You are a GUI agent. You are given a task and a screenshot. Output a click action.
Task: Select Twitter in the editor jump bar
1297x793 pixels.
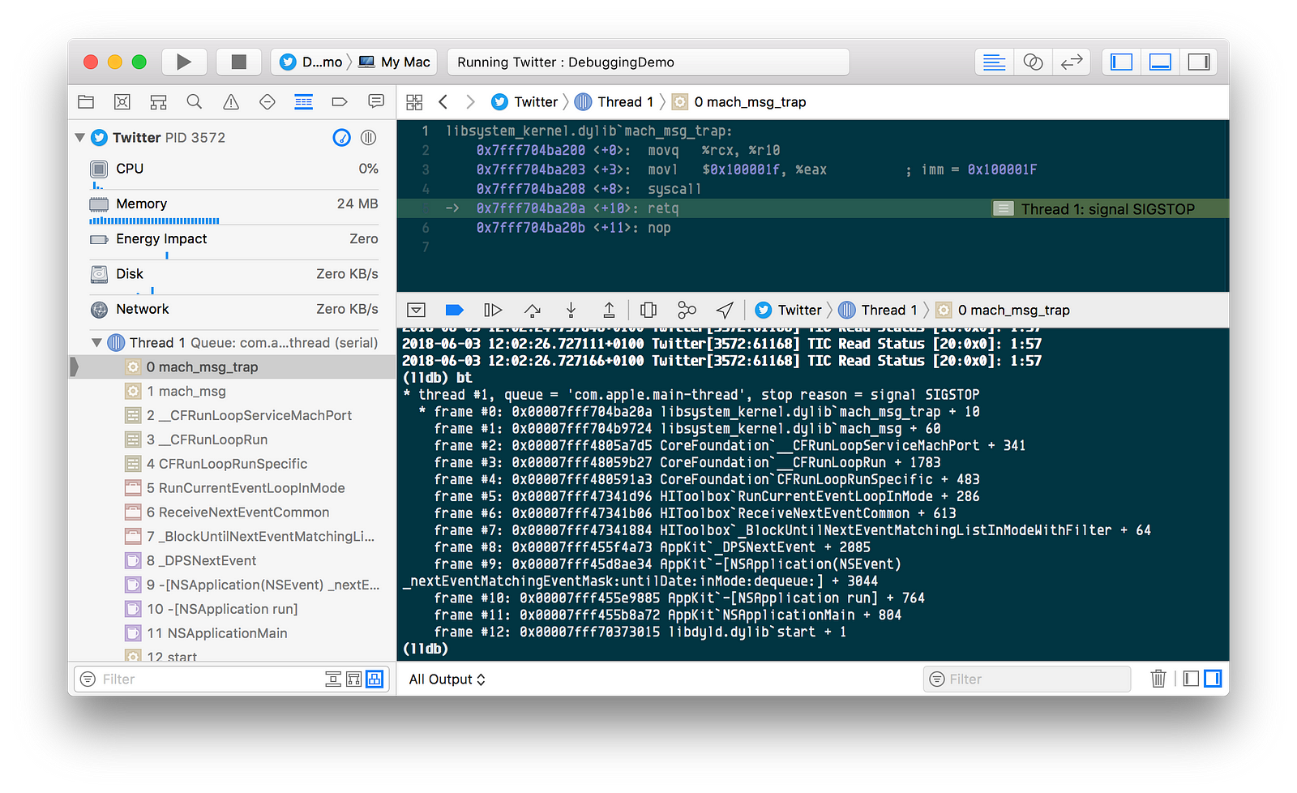[524, 101]
